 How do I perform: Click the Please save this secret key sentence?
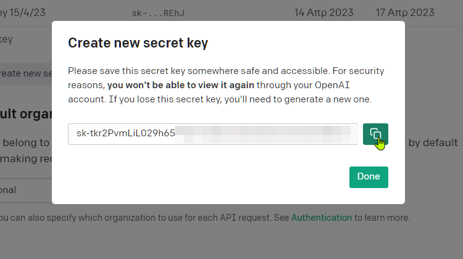[x=198, y=71]
